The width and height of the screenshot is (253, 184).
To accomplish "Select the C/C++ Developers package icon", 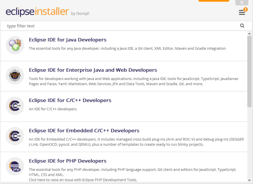I will pos(15,106).
